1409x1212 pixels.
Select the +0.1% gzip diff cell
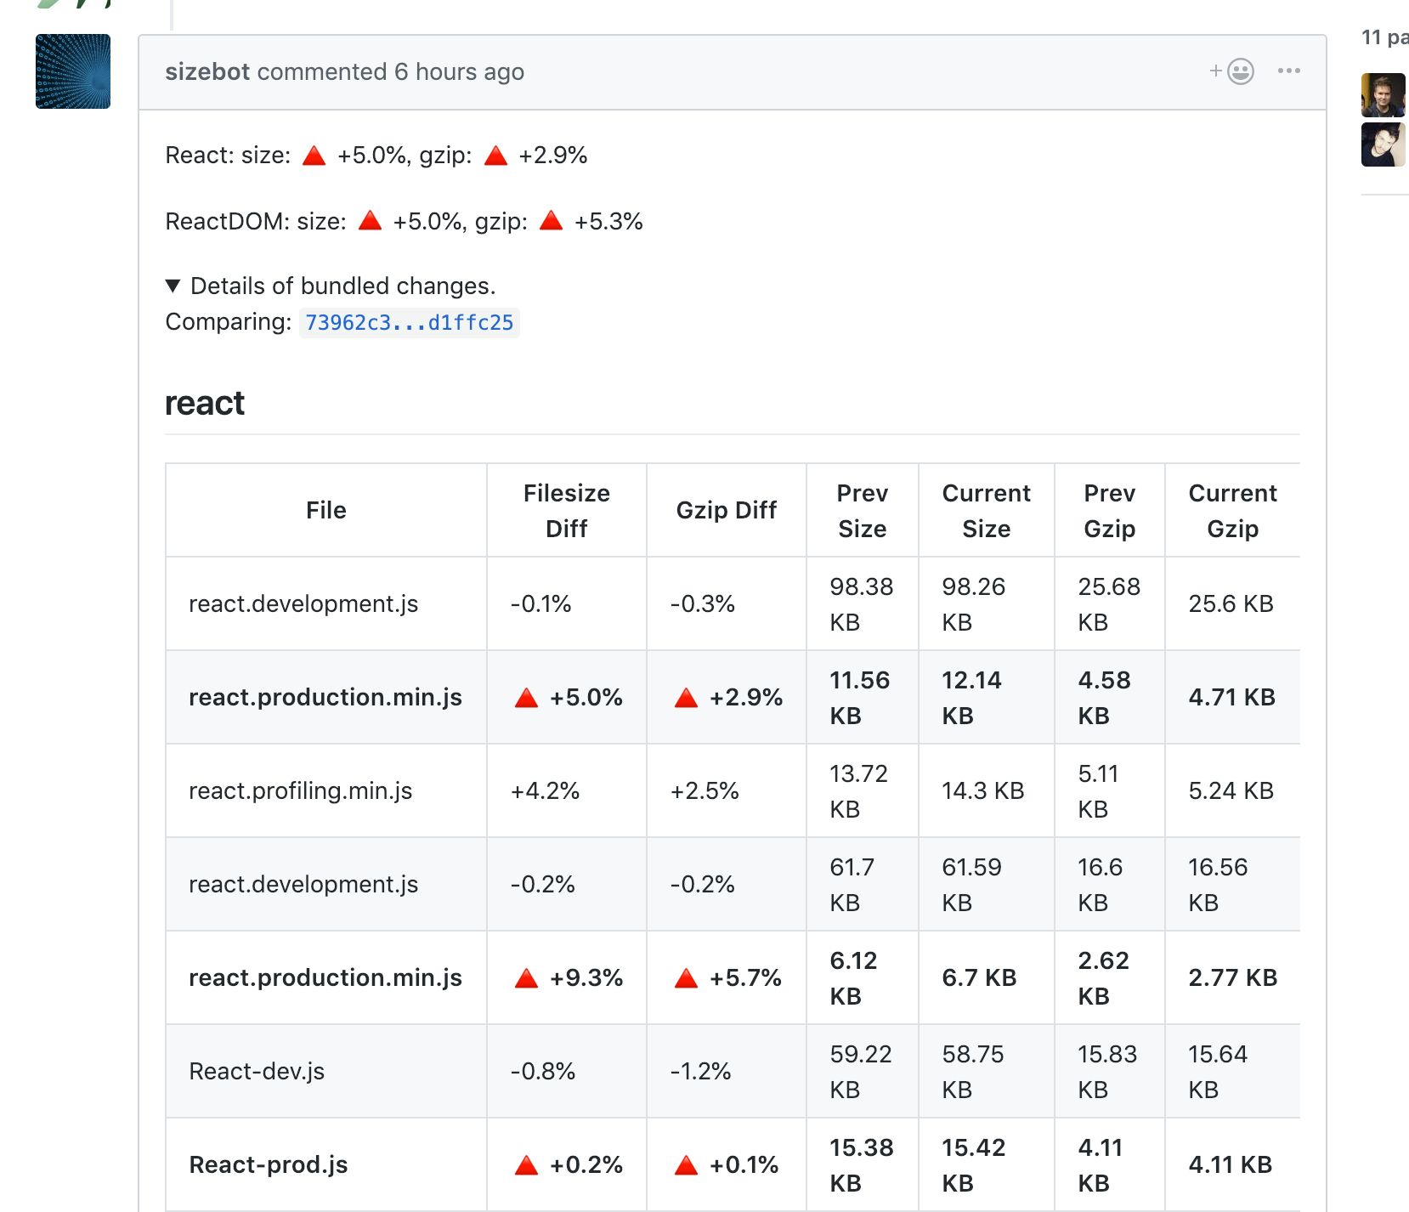tap(727, 1164)
